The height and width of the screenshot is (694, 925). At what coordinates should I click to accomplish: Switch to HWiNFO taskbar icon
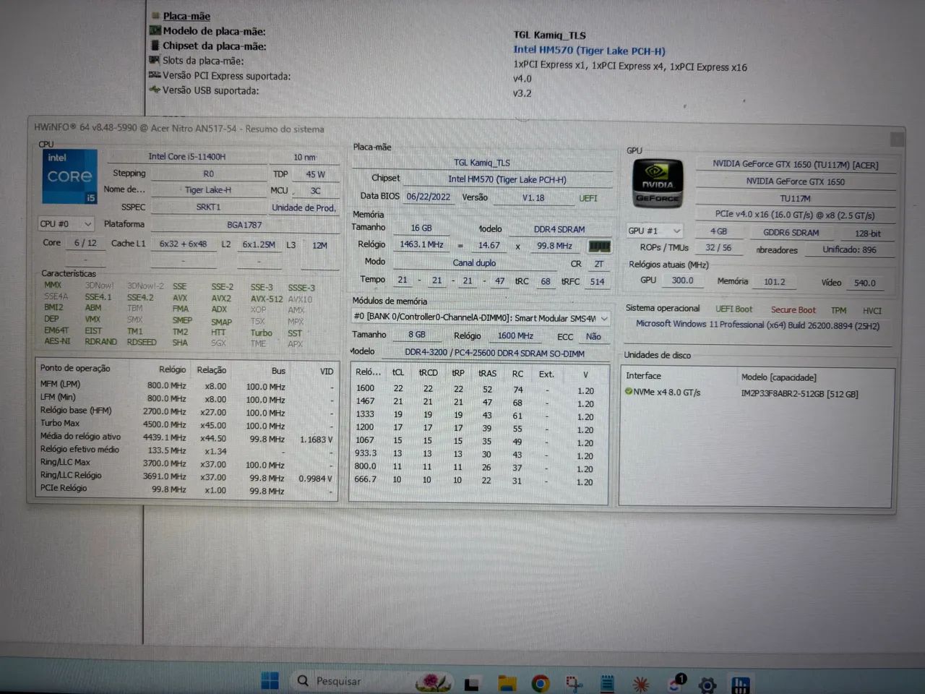pos(741,685)
